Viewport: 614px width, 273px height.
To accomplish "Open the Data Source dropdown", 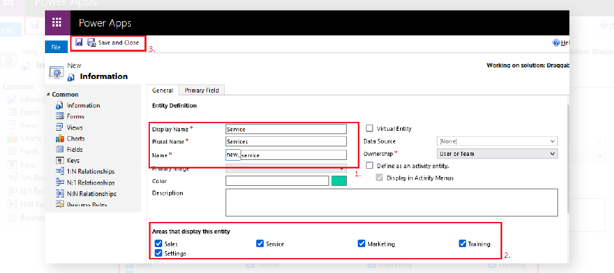I will click(x=497, y=141).
